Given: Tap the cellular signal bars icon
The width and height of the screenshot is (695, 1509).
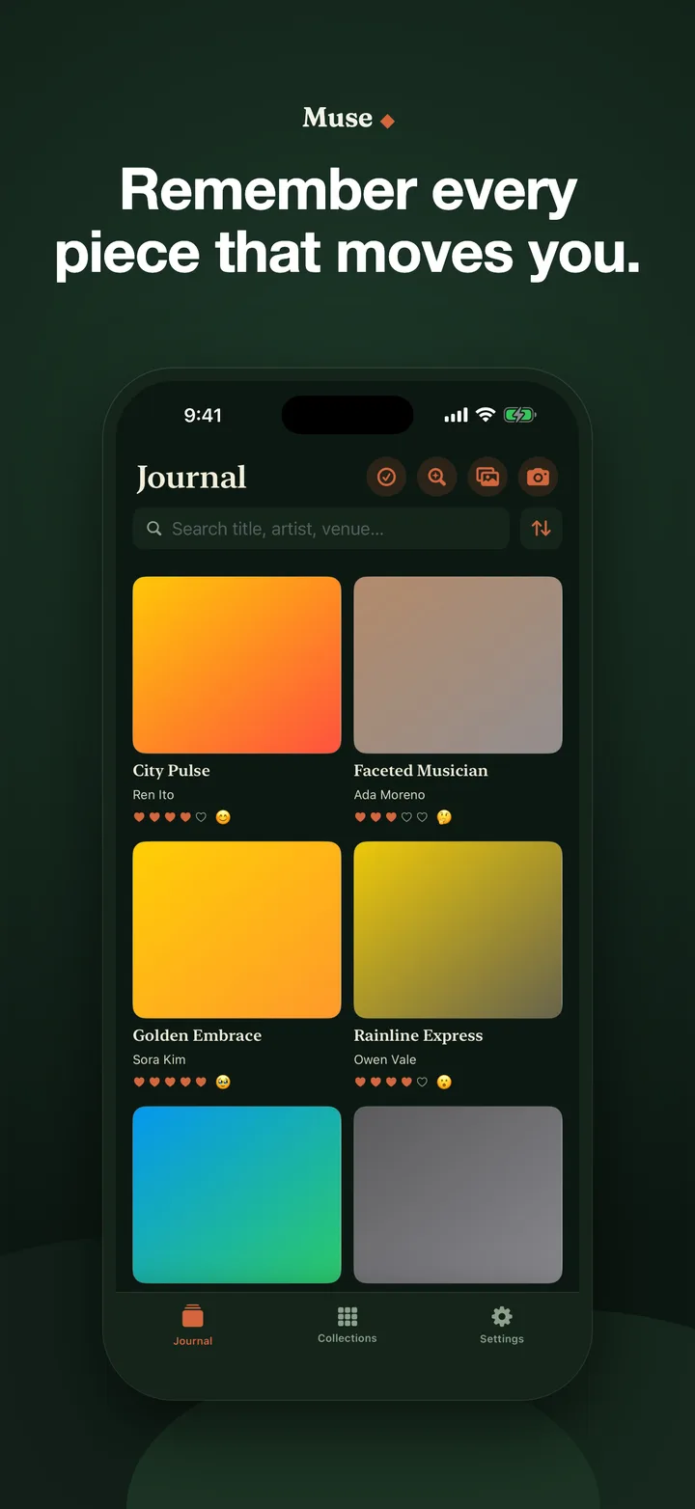Looking at the screenshot, I should [x=456, y=415].
